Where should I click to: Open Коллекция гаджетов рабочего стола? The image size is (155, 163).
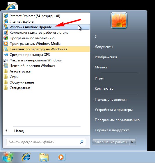point(46,33)
